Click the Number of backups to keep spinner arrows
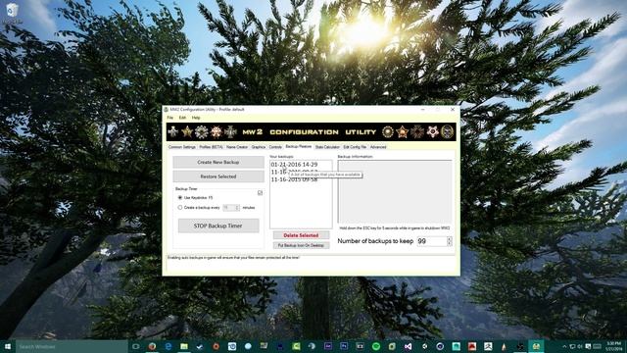This screenshot has height=353, width=627. coord(450,241)
